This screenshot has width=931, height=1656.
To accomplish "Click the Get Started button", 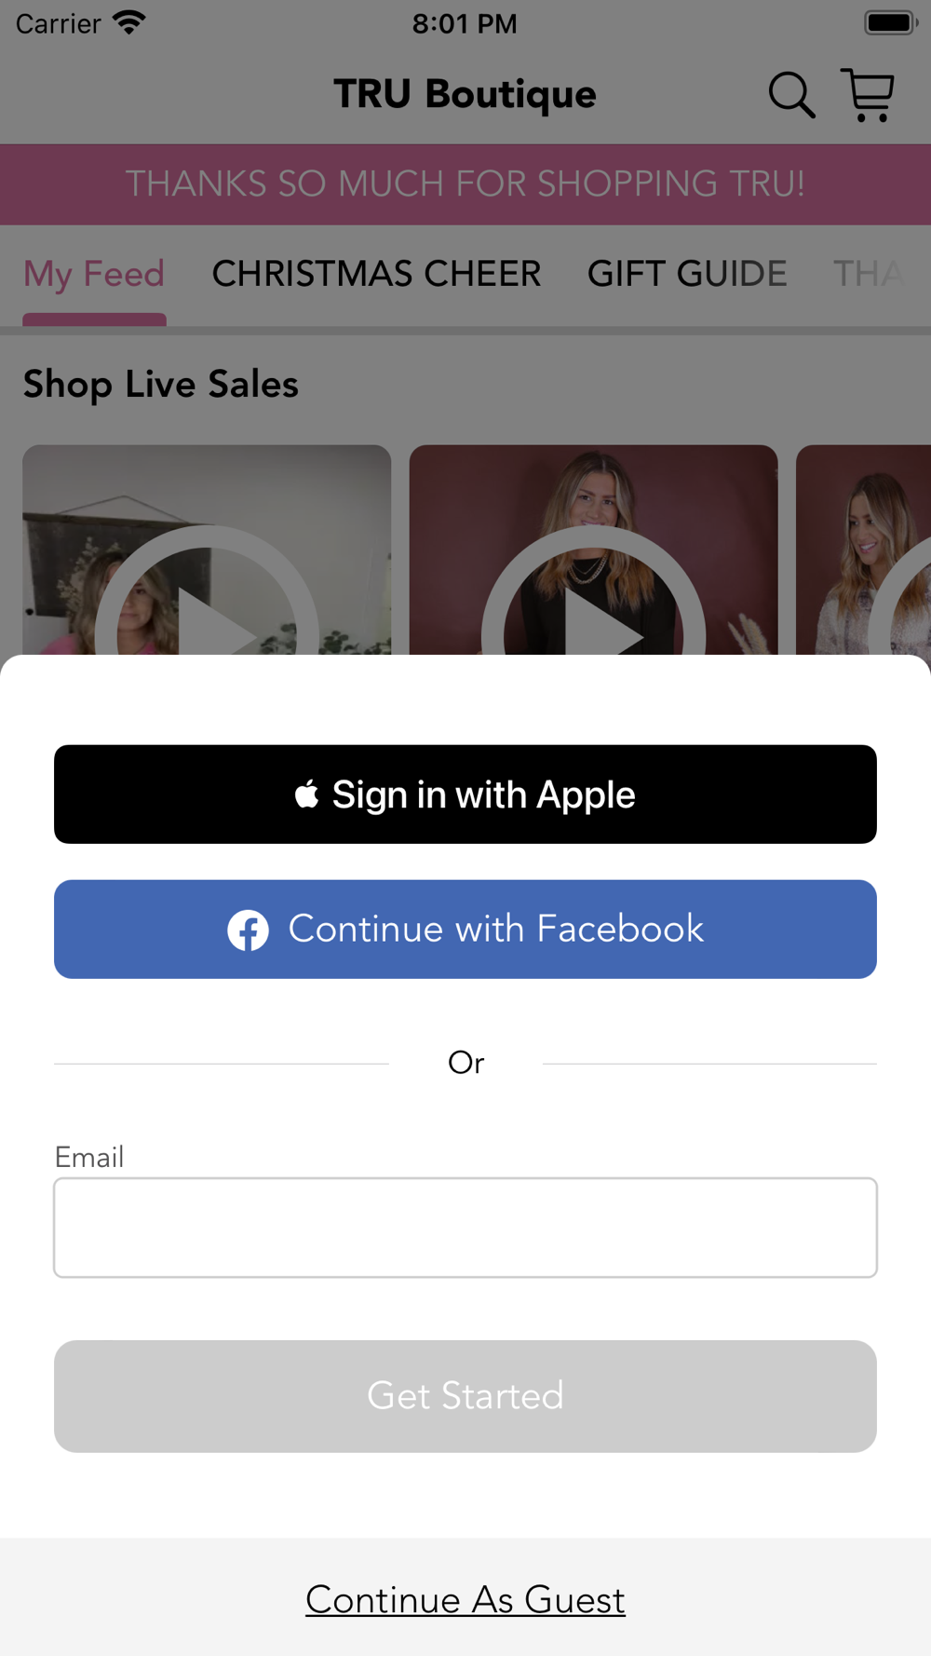I will coord(465,1396).
